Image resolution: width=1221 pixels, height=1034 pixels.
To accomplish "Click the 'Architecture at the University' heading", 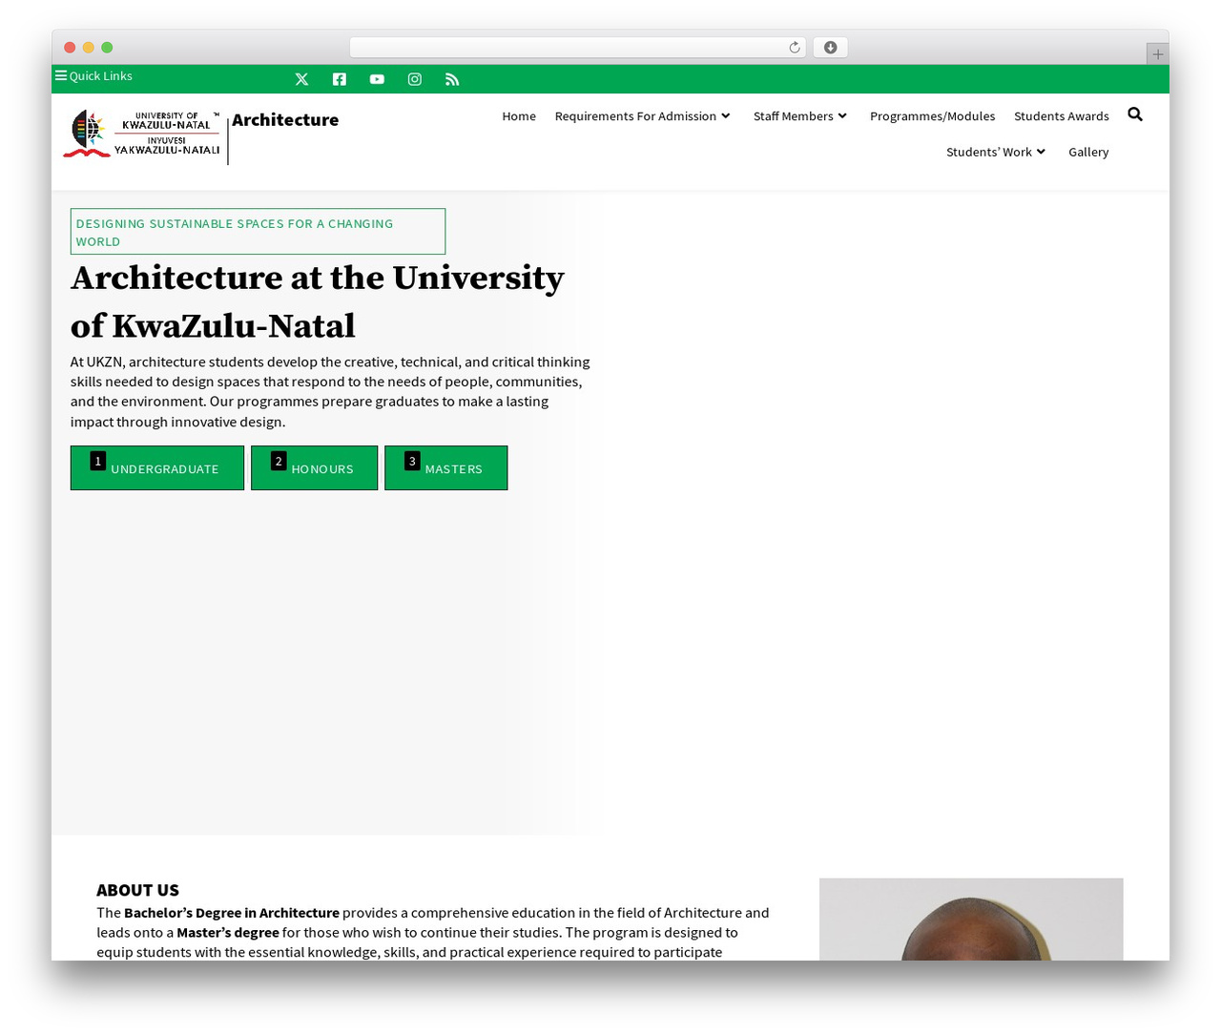I will 318,301.
